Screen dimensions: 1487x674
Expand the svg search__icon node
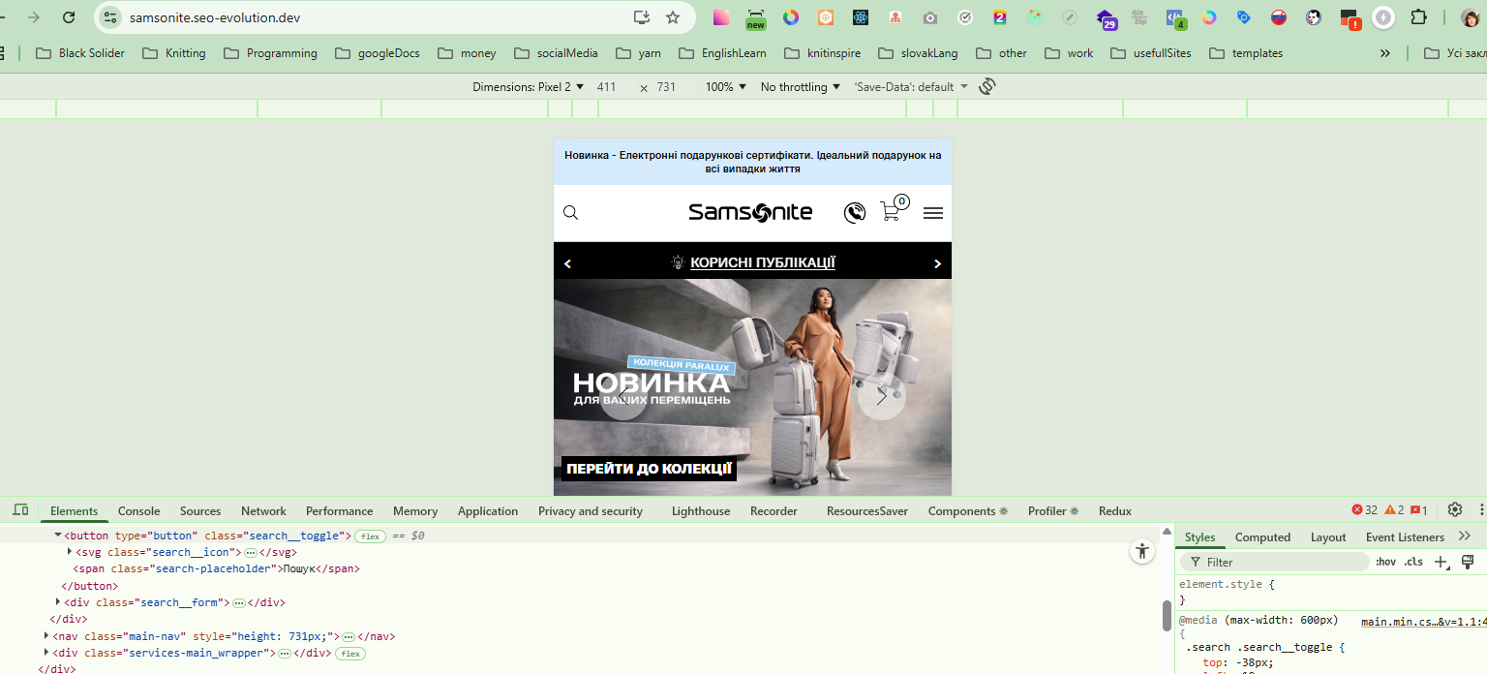coord(69,552)
